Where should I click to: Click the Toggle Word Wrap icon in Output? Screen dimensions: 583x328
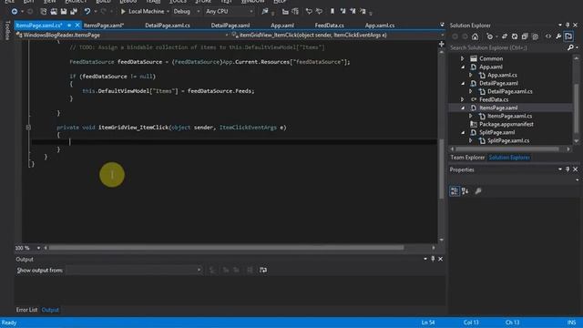point(263,270)
